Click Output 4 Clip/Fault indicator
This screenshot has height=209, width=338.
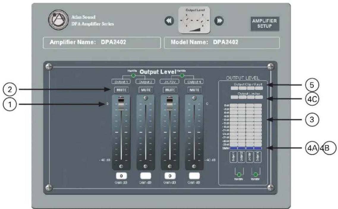tap(259, 88)
